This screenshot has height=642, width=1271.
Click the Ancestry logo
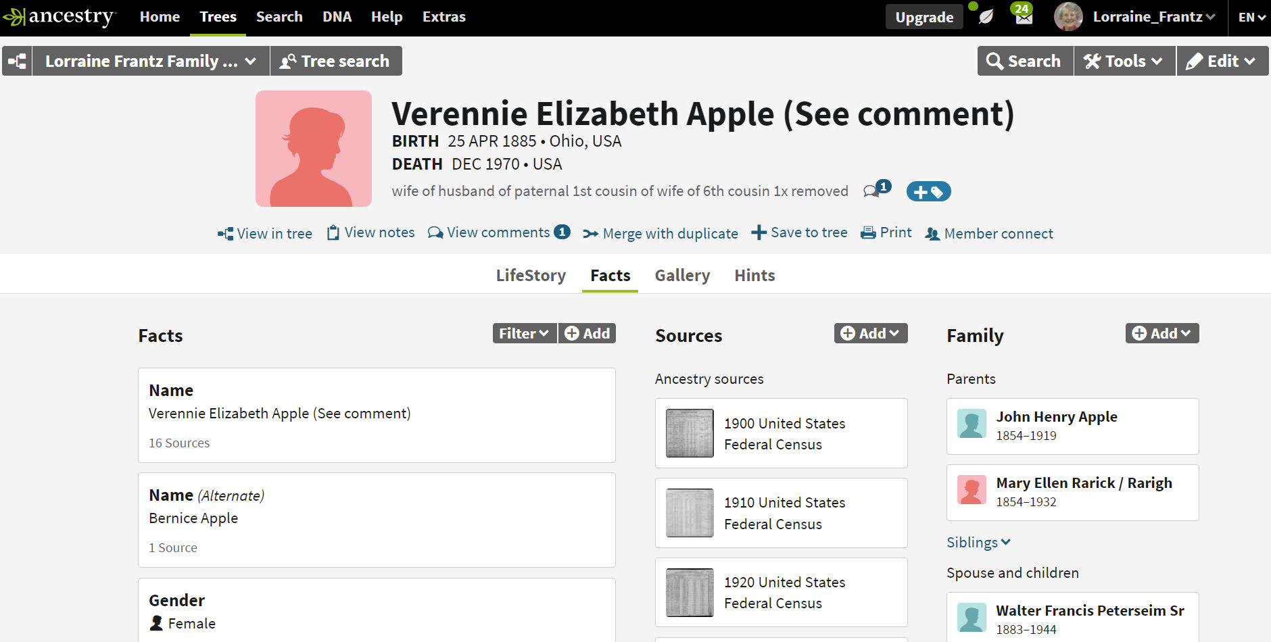click(x=59, y=17)
